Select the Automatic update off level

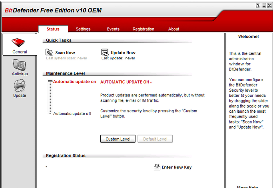click(x=72, y=114)
